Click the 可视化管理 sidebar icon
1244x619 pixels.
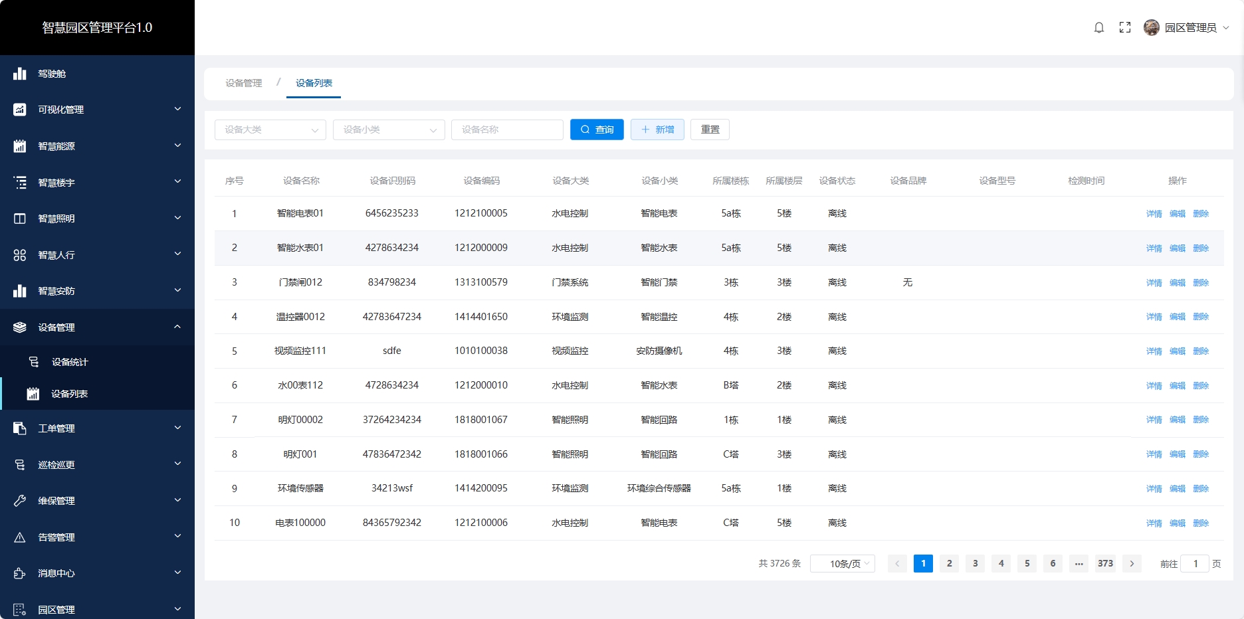coord(20,110)
